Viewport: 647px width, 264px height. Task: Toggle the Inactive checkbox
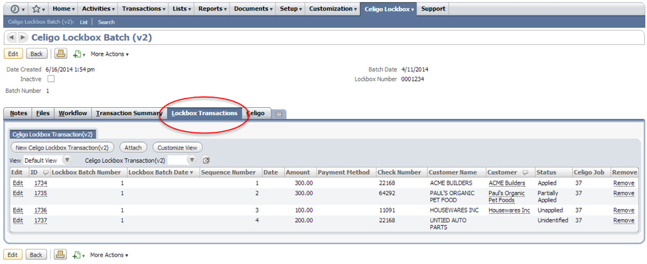(x=51, y=79)
